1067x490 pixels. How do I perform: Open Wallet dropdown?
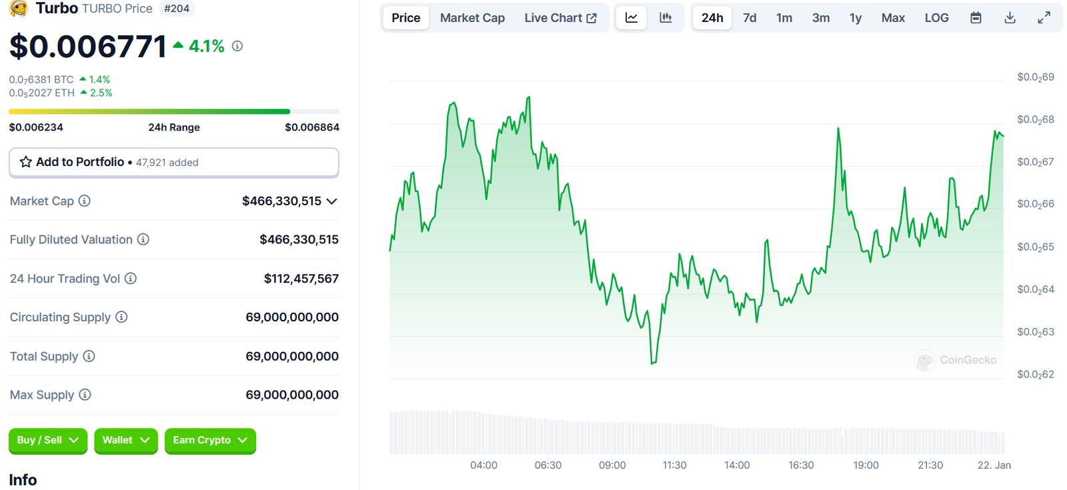pyautogui.click(x=126, y=440)
